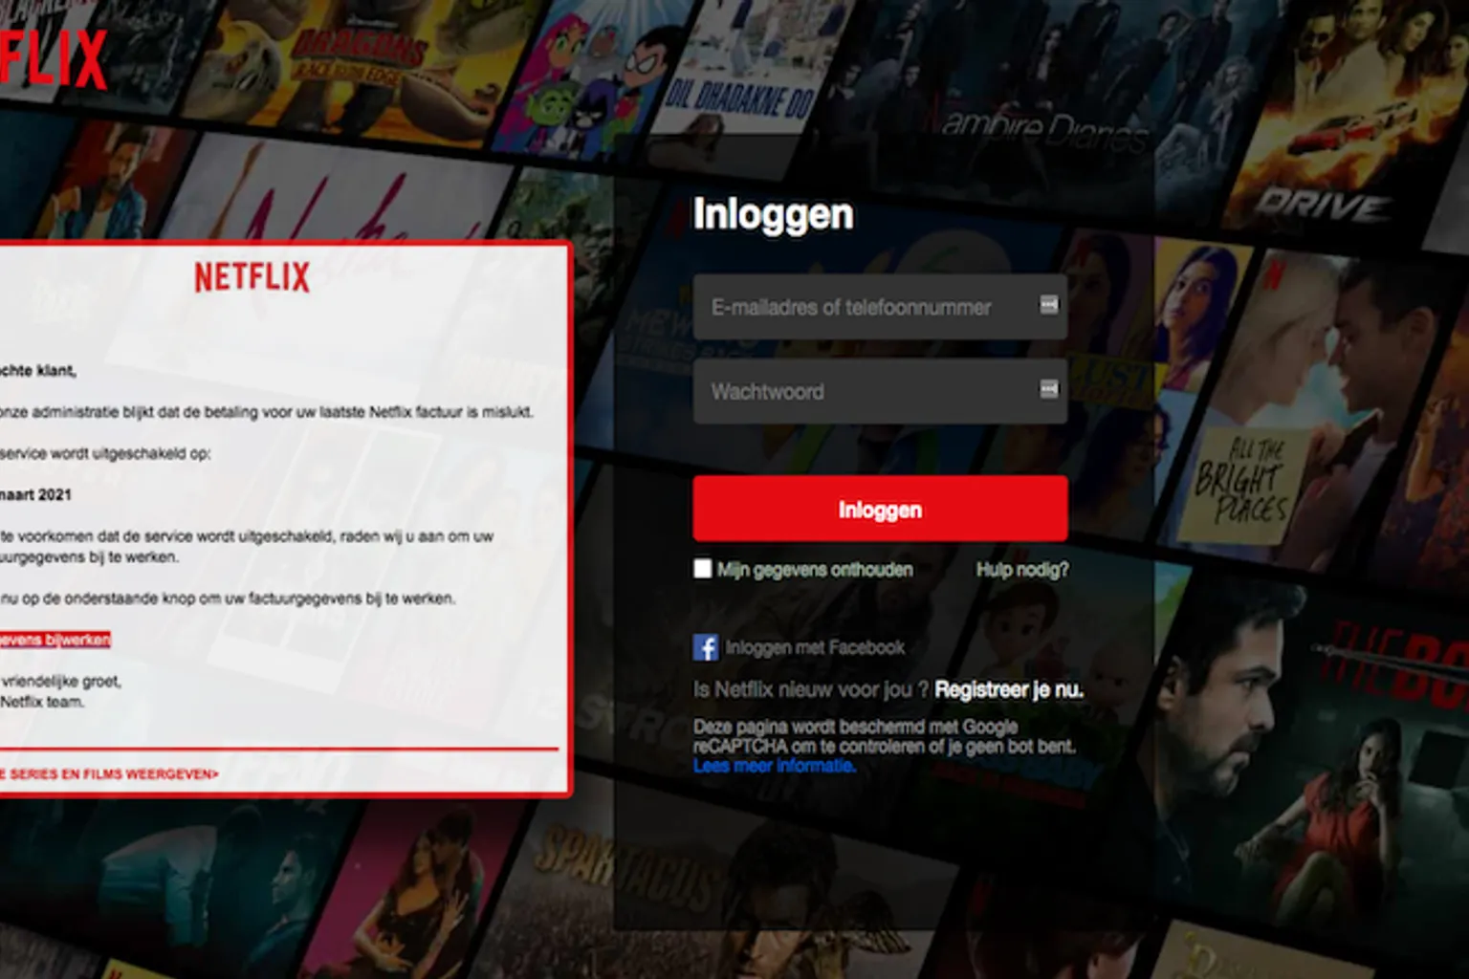Choose Inloggen met Facebook
Viewport: 1469px width, 979px height.
pyautogui.click(x=814, y=647)
